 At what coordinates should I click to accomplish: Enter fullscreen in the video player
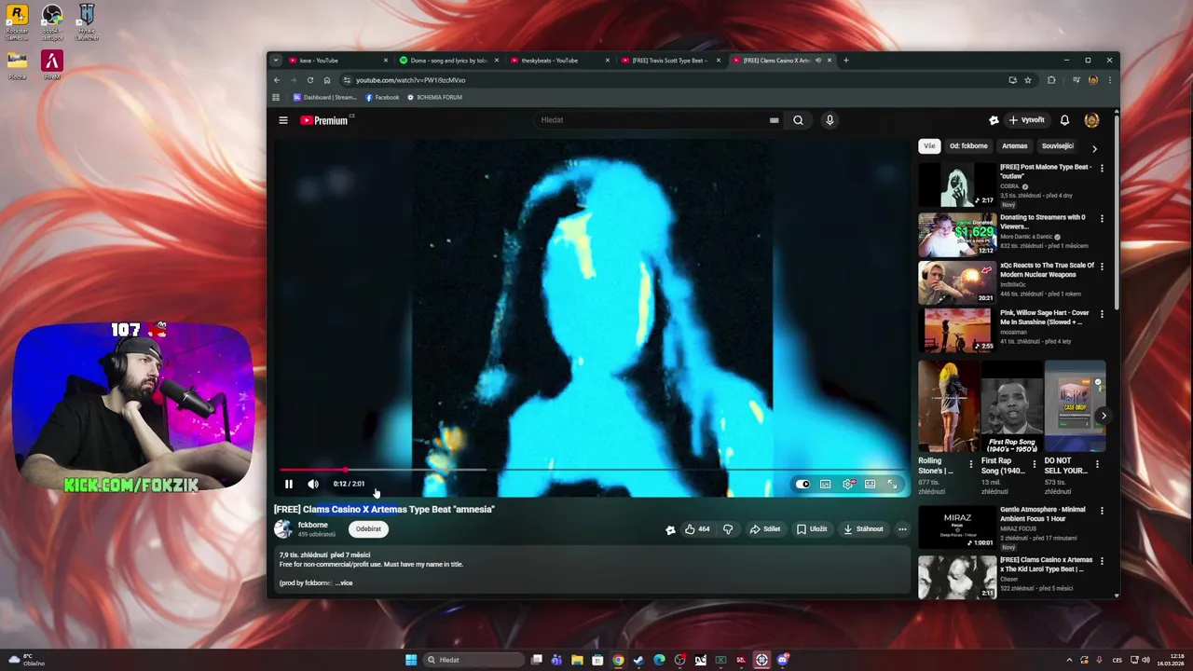point(892,484)
